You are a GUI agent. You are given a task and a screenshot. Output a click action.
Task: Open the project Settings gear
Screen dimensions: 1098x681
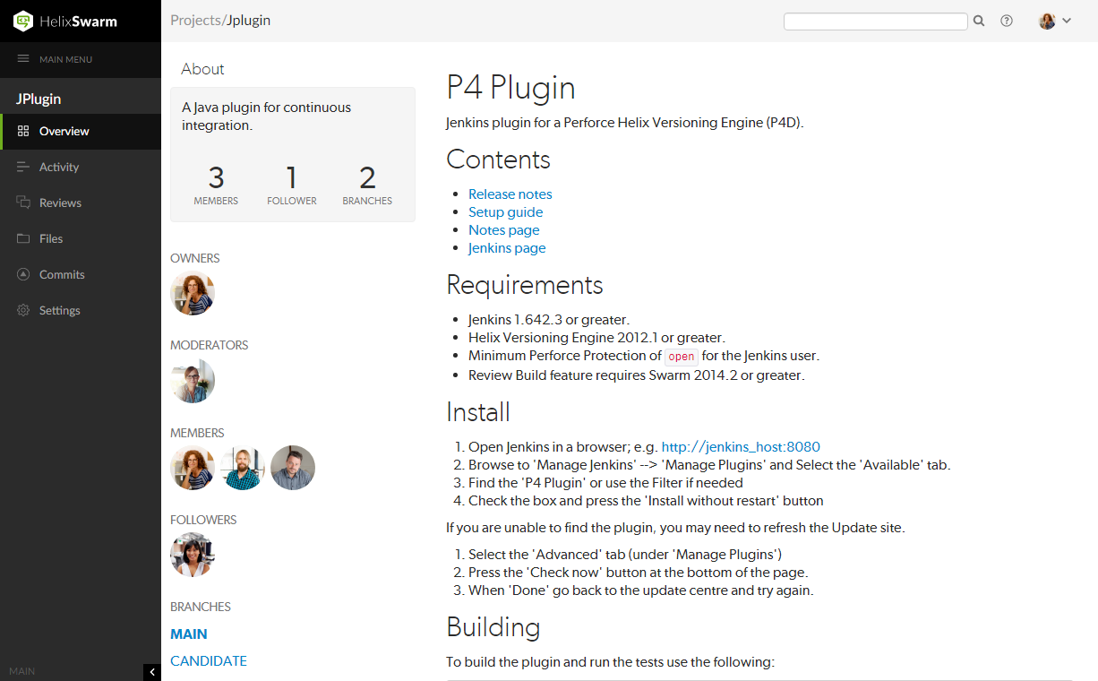[22, 310]
